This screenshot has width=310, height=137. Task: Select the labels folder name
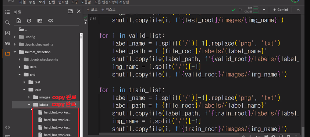[44, 105]
